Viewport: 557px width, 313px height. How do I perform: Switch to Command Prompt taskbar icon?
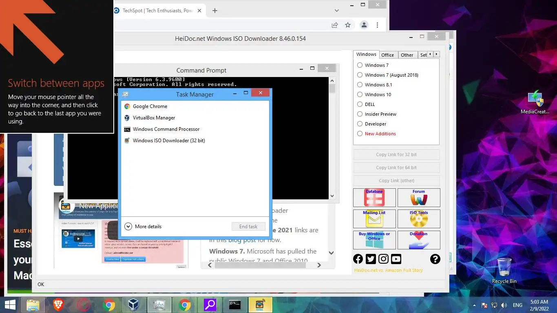click(x=235, y=305)
